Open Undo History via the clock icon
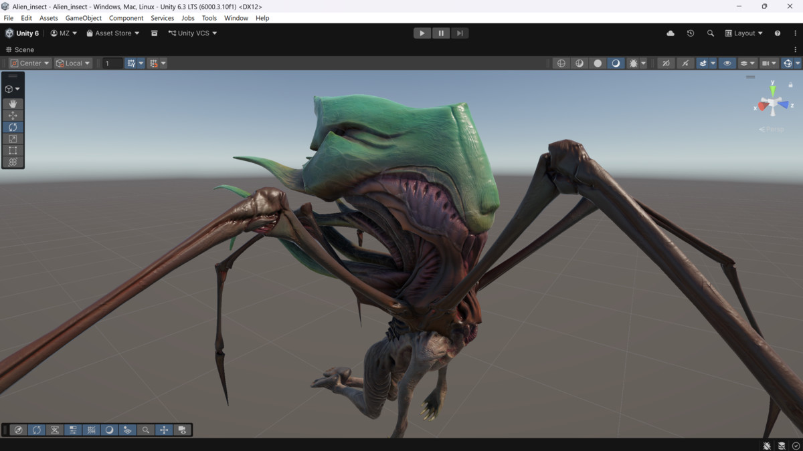The width and height of the screenshot is (803, 451). [x=690, y=33]
